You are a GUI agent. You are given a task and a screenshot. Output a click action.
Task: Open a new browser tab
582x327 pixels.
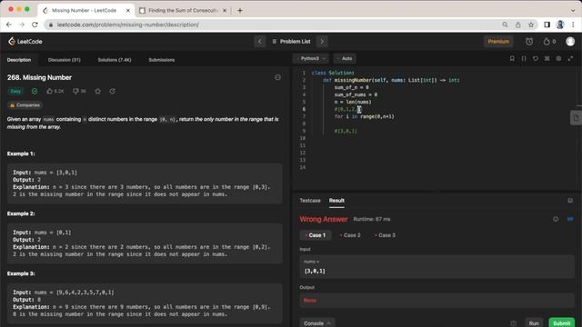(240, 10)
